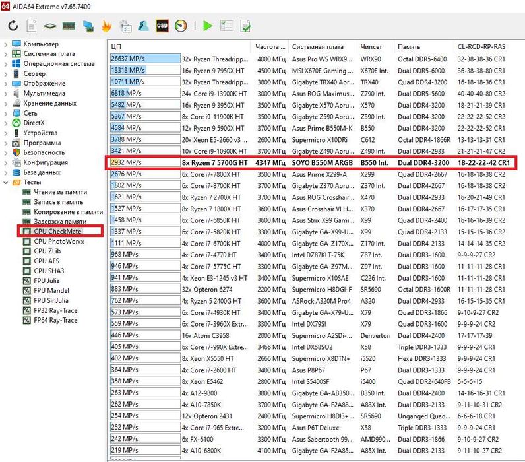
Task: Click the user support toolbar icon
Action: click(144, 26)
